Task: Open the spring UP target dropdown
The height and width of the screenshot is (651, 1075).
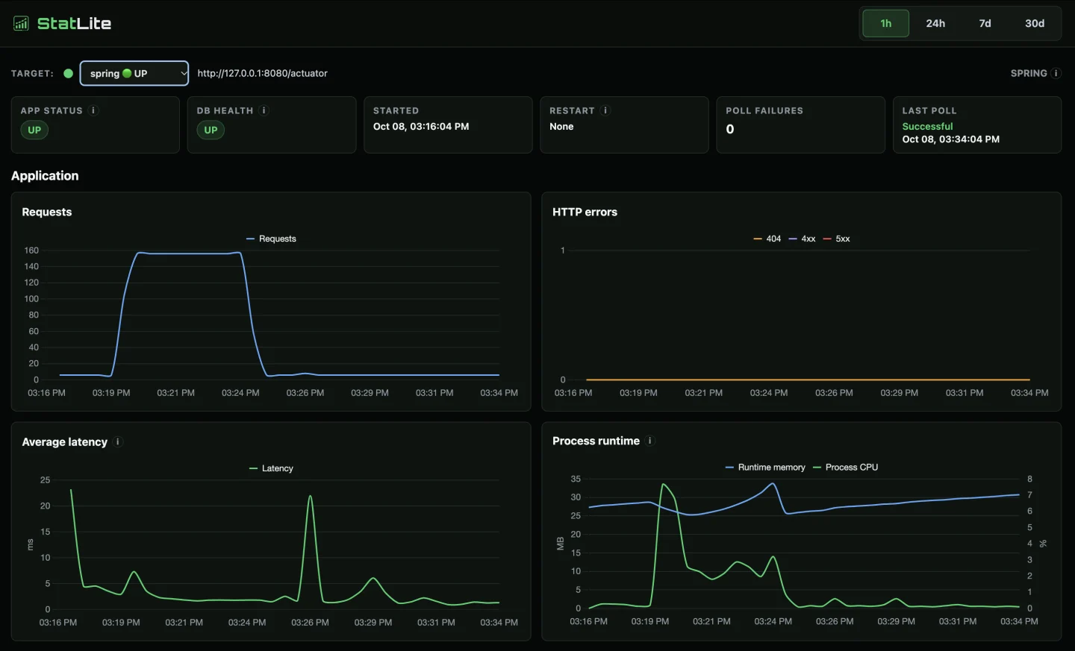Action: point(134,73)
